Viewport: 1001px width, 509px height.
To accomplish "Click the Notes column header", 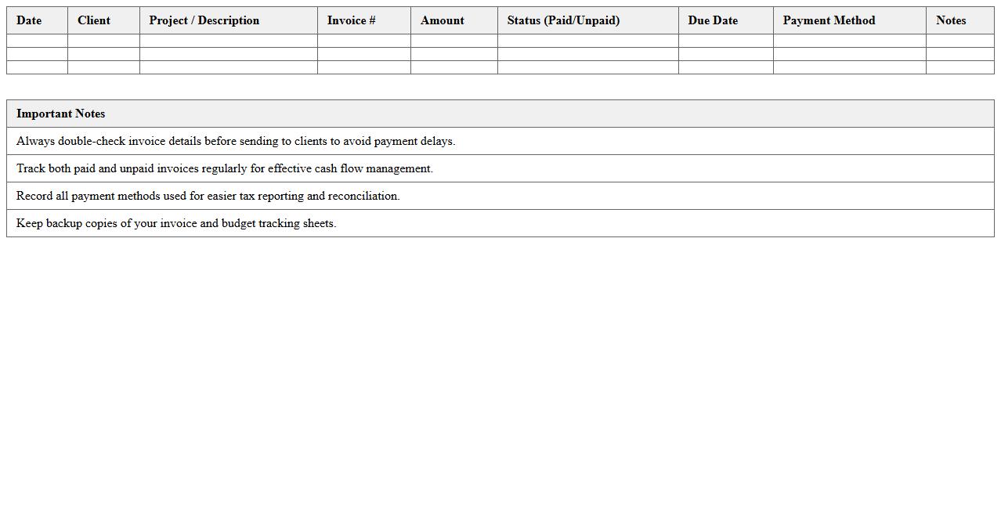I will pyautogui.click(x=951, y=20).
